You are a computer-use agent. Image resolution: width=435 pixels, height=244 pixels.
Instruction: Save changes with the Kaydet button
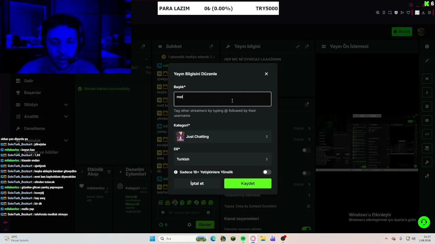pyautogui.click(x=248, y=183)
